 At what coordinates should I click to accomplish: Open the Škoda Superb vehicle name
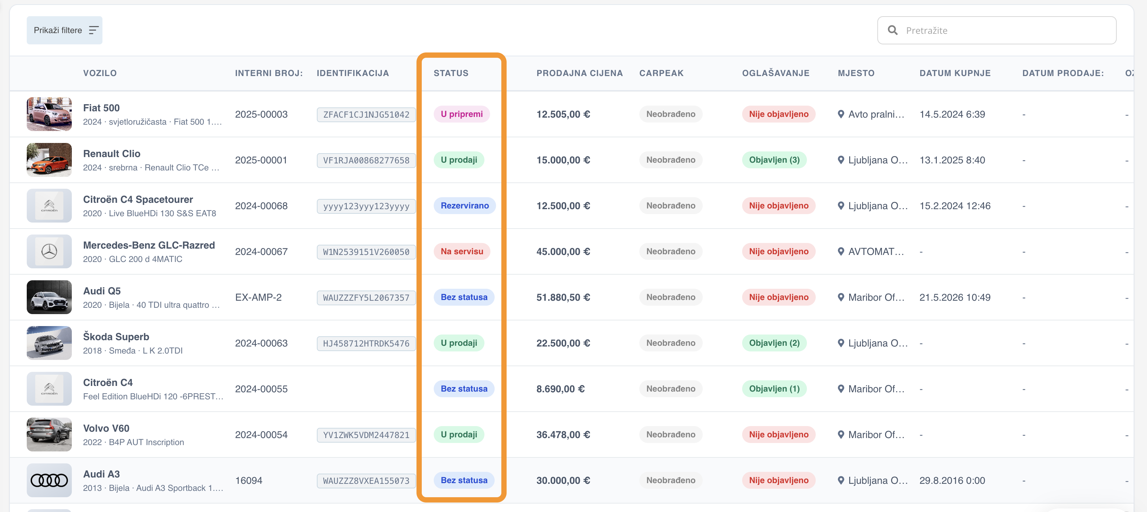116,337
